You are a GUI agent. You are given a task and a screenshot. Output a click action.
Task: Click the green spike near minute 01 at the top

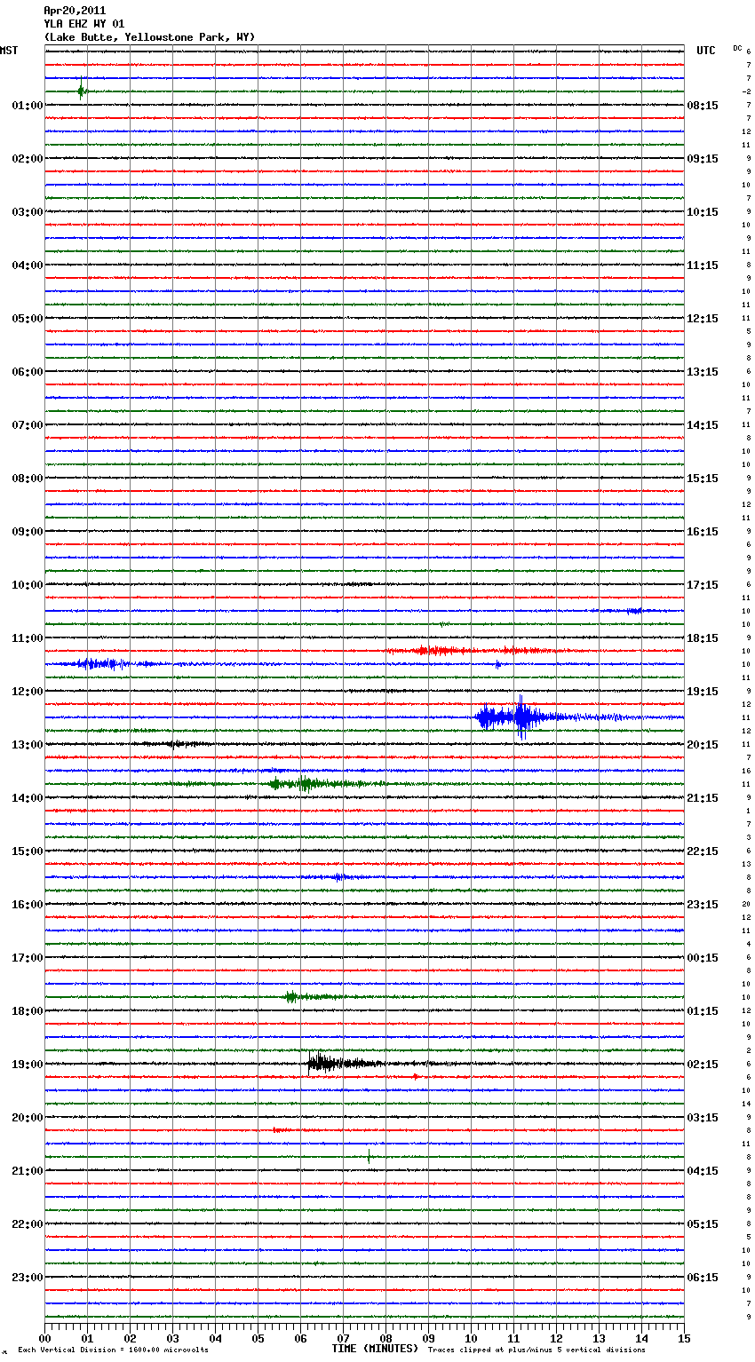click(x=81, y=91)
